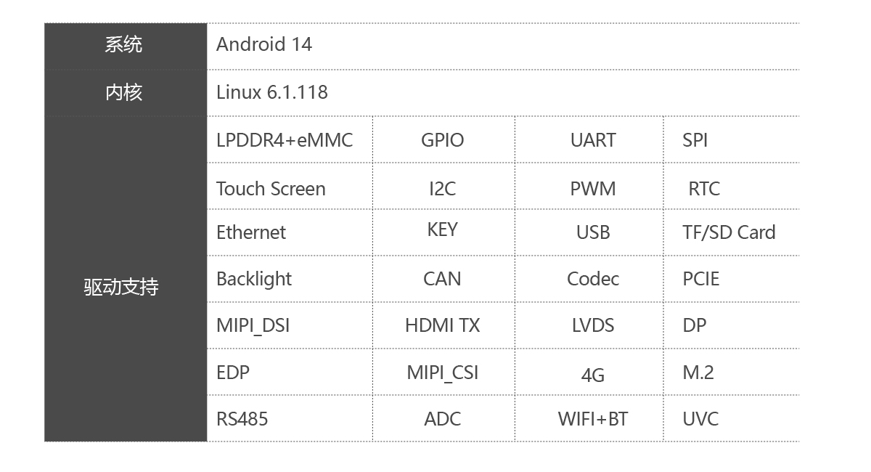Click the Ethernet driver cell
Screen dimensions: 871x472
[x=251, y=232]
